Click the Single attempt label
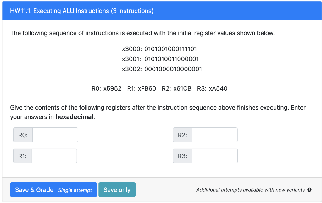Viewport: 322px width, 203px height. click(x=75, y=190)
